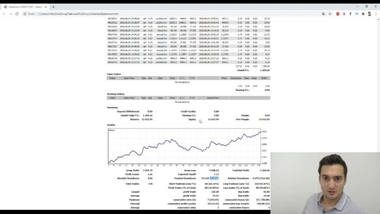Image resolution: width=380 pixels, height=214 pixels.
Task: Click the 'Balance:' label in Summary
Action: click(x=135, y=119)
